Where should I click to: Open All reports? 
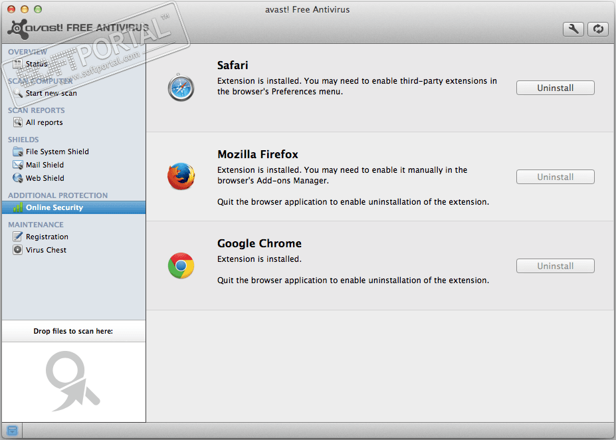[44, 122]
